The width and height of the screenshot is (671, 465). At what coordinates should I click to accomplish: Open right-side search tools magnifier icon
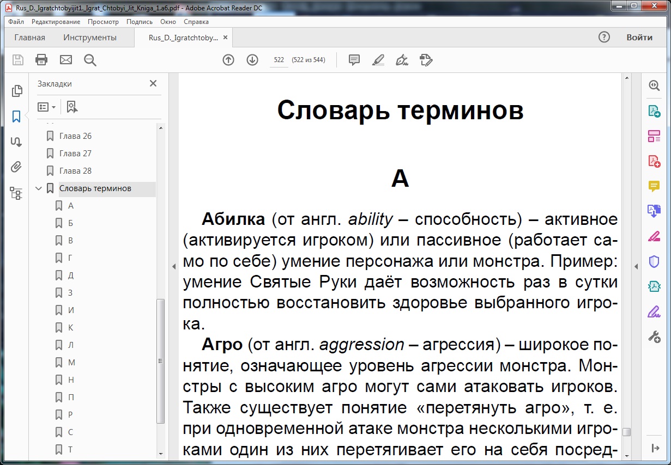coord(654,85)
